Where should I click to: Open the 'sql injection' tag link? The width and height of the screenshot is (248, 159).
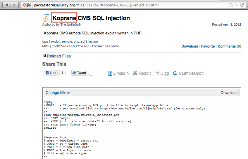(x=89, y=41)
